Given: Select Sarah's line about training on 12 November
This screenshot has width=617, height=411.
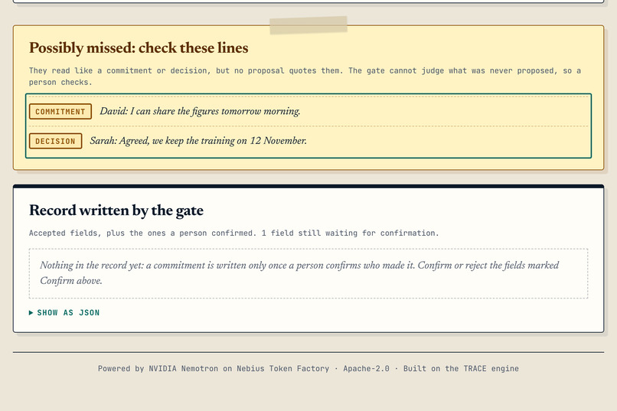Looking at the screenshot, I should click(x=198, y=141).
